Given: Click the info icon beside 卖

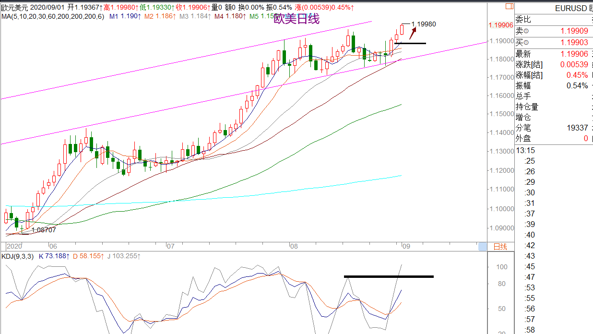Looking at the screenshot, I should click(x=526, y=31).
